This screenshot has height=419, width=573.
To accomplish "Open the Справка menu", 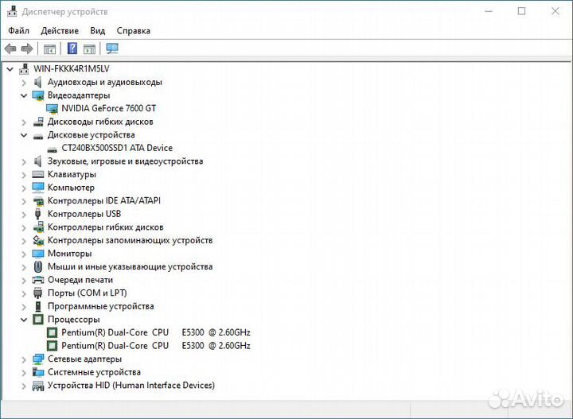I will (x=134, y=31).
